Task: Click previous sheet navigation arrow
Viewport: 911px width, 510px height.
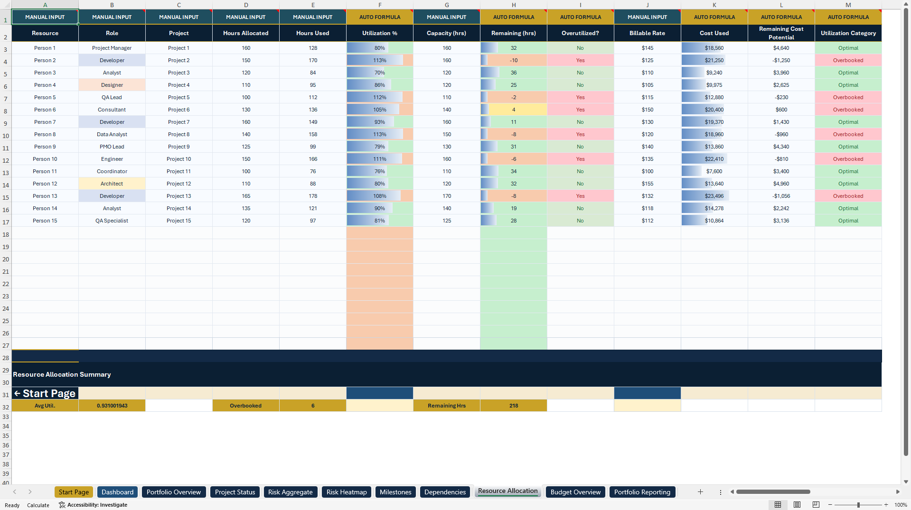Action: [x=15, y=492]
